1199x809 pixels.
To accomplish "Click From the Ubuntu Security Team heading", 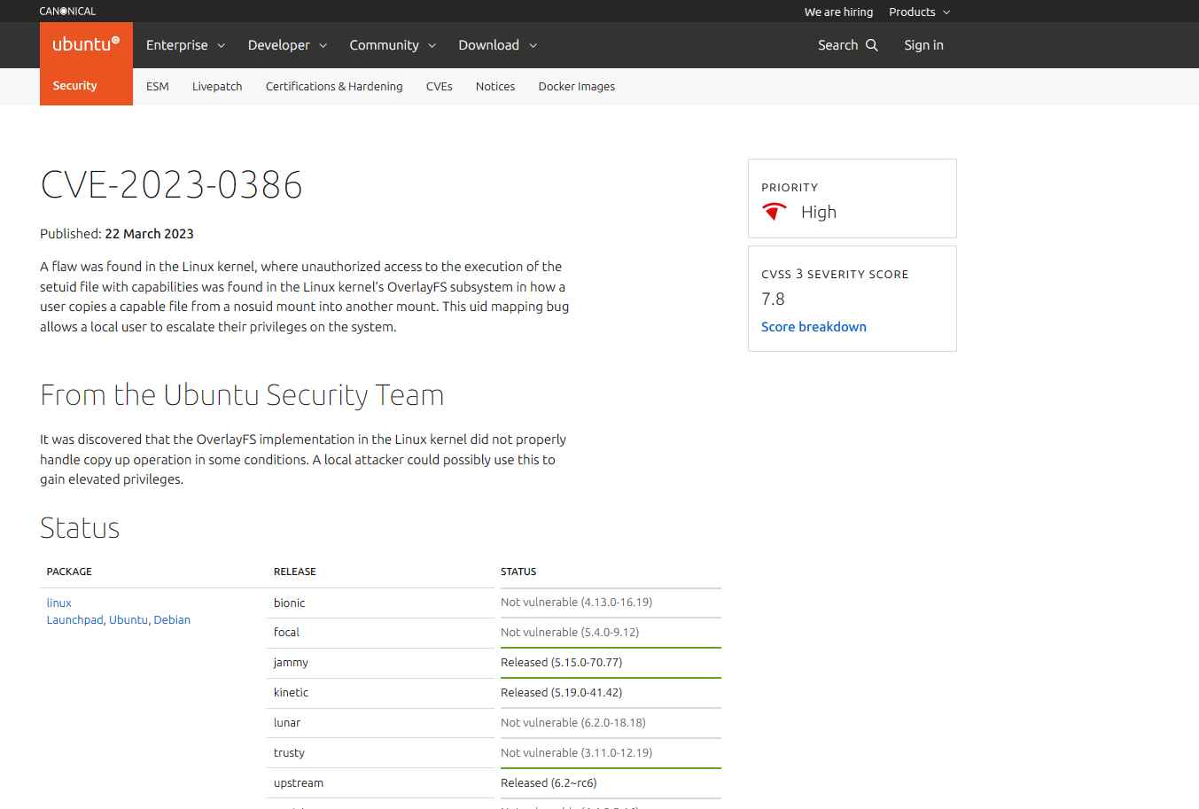I will pos(242,395).
